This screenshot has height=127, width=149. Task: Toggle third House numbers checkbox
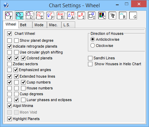23,88
